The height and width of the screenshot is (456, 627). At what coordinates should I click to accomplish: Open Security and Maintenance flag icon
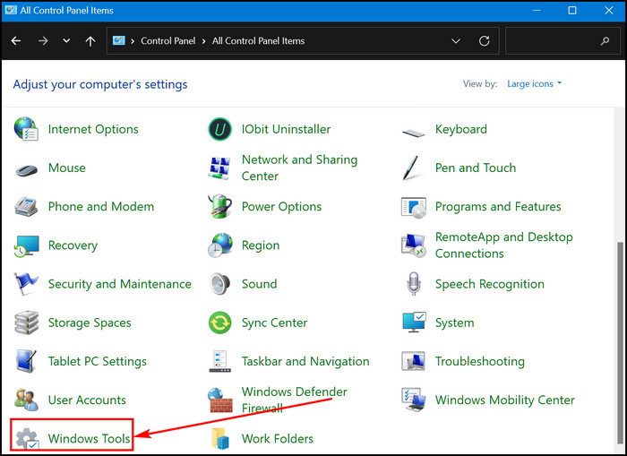pos(26,284)
